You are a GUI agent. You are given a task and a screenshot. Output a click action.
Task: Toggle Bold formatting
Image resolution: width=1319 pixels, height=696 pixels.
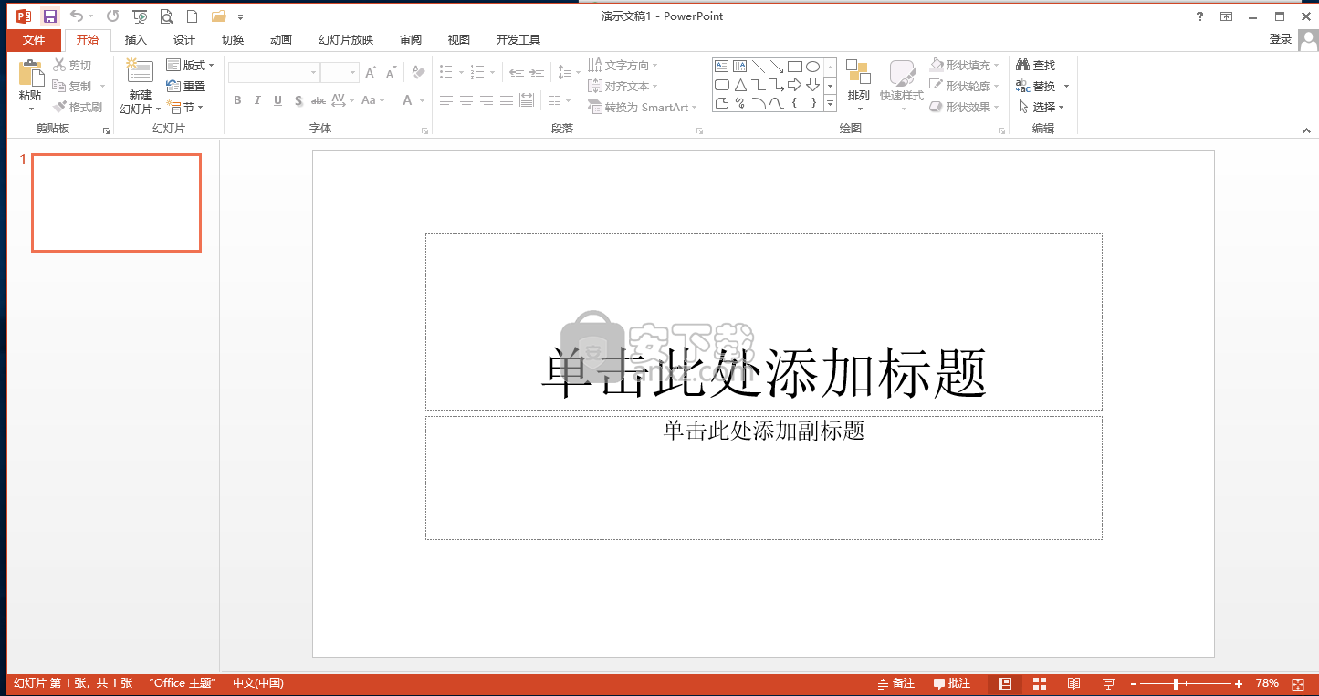(237, 100)
